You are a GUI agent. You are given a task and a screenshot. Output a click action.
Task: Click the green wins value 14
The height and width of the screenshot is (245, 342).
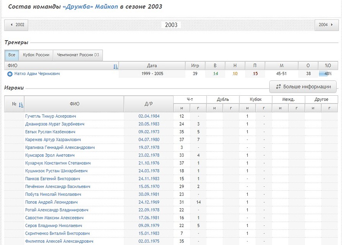point(215,73)
